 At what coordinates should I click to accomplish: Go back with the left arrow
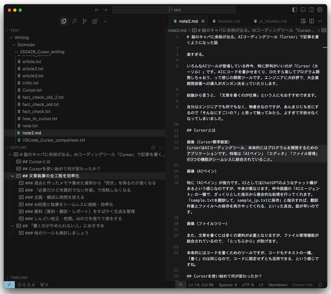pyautogui.click(x=97, y=10)
